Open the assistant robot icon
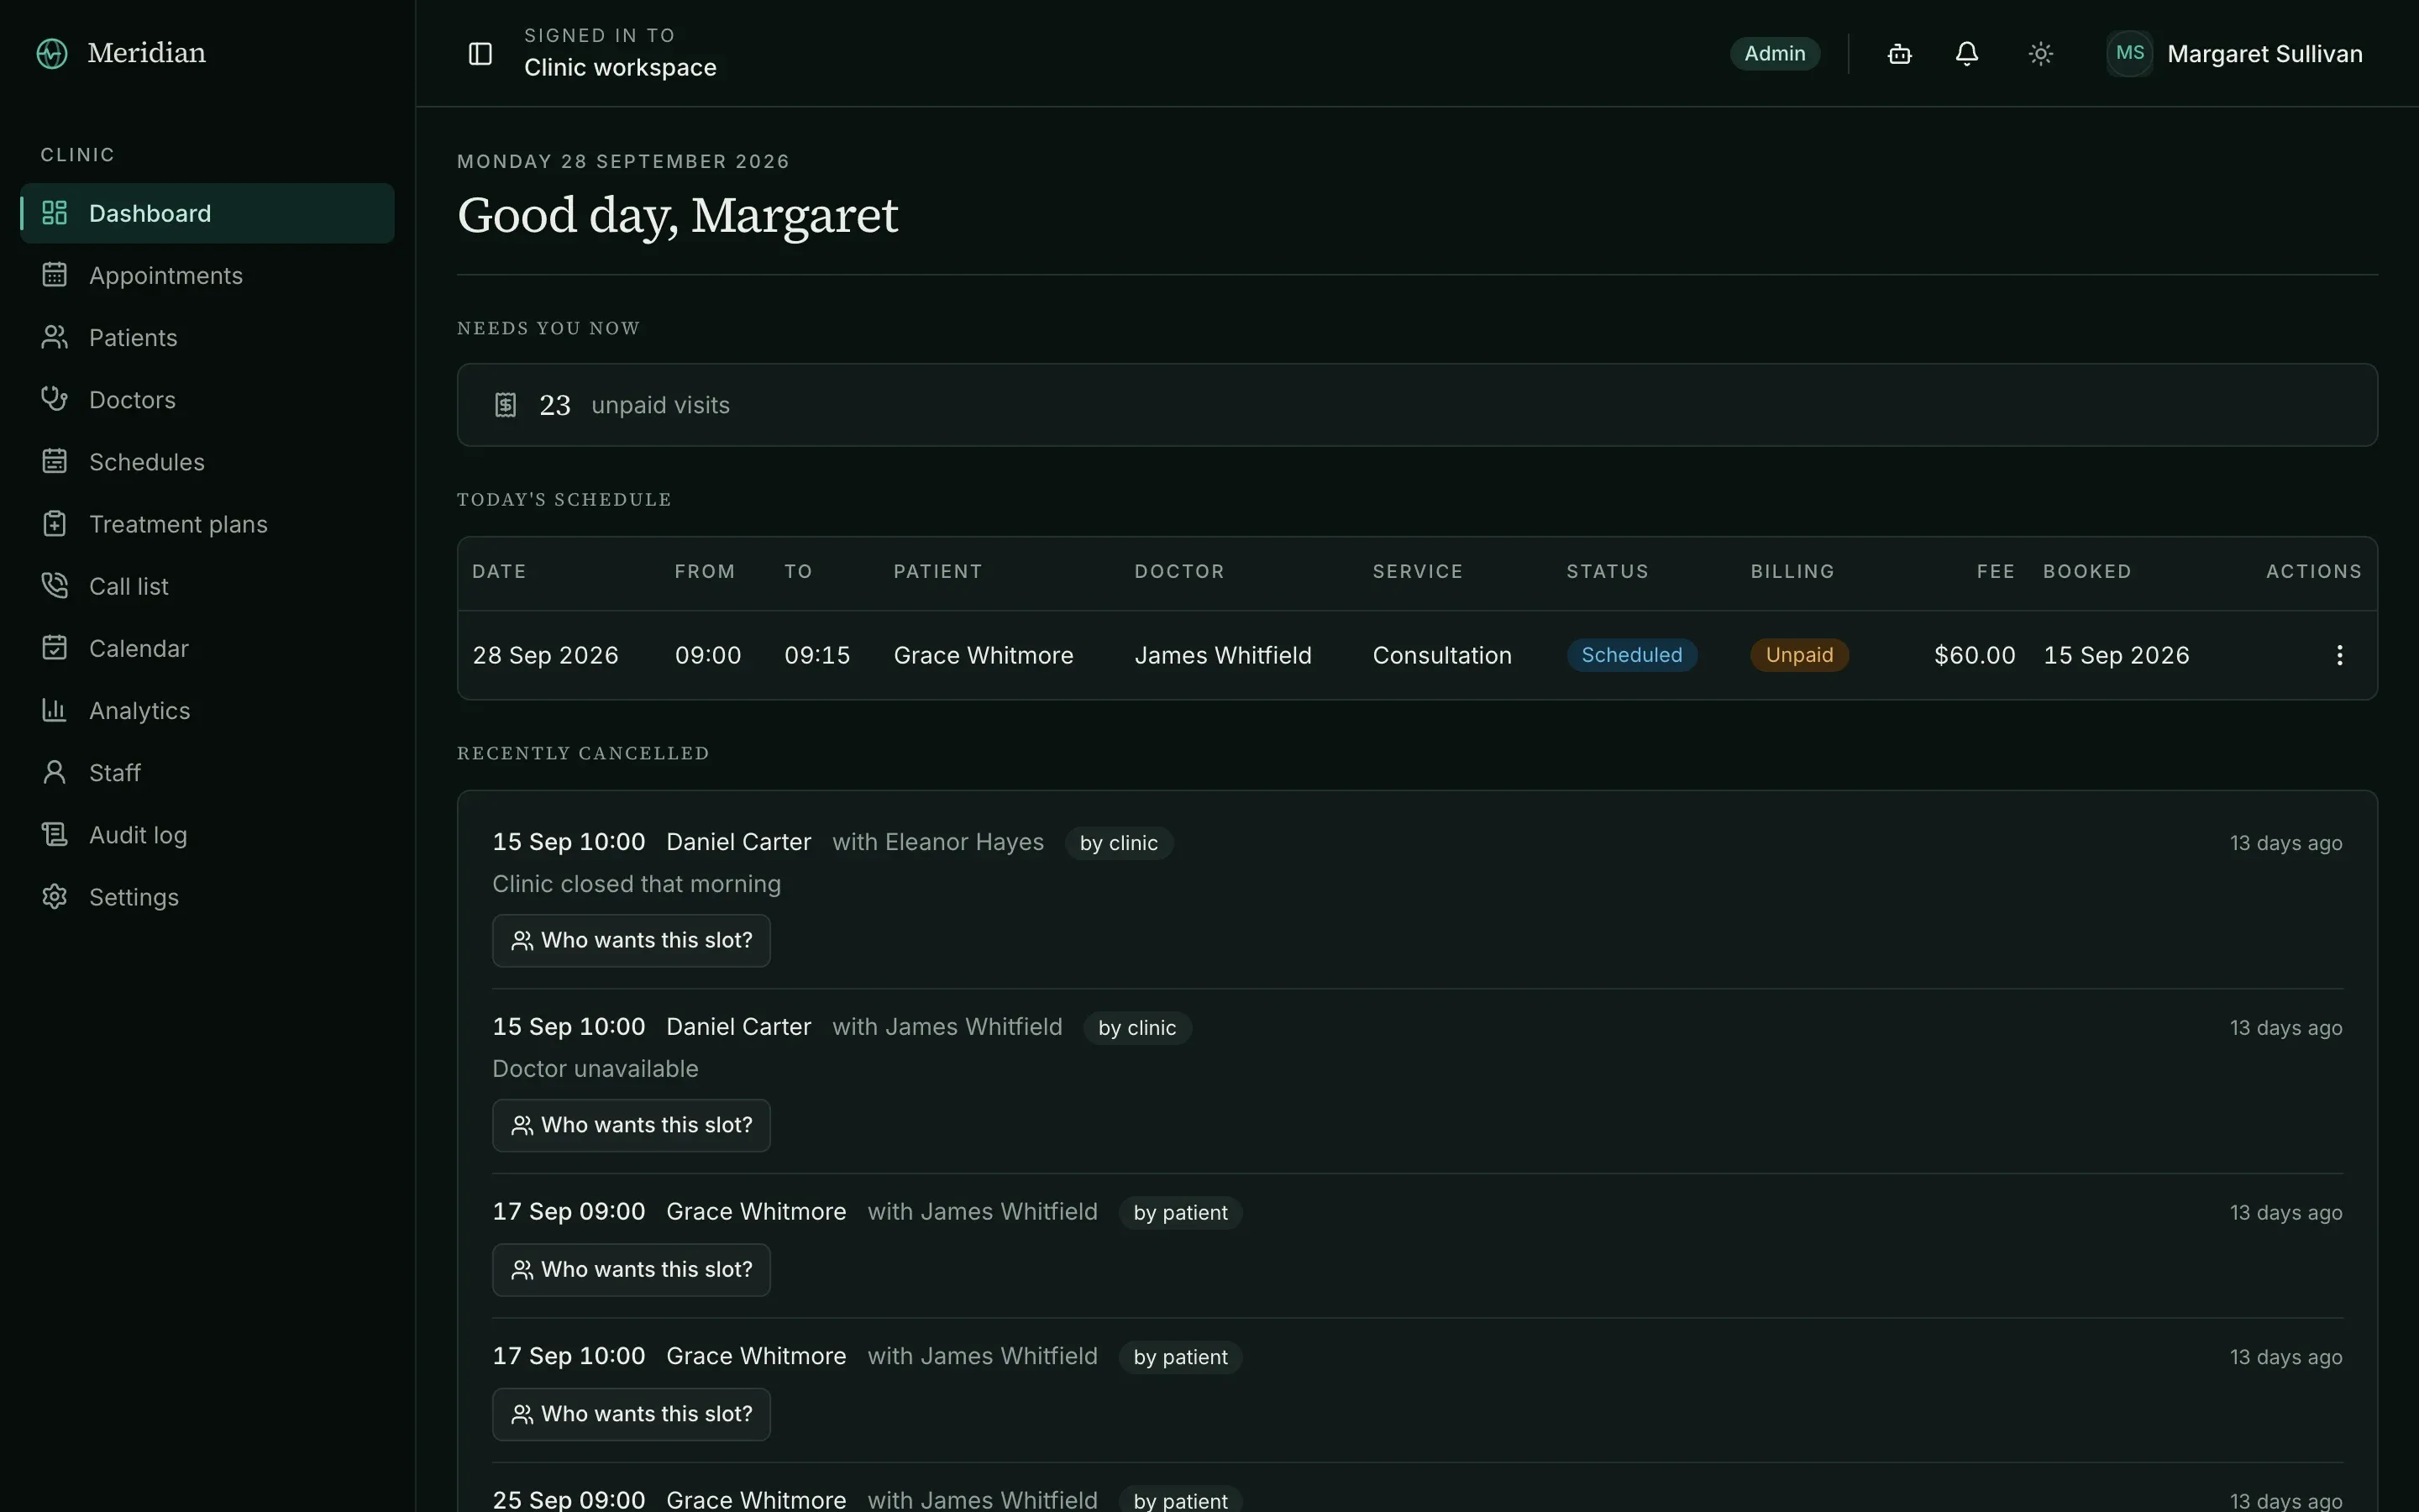Image resolution: width=2419 pixels, height=1512 pixels. coord(1899,53)
